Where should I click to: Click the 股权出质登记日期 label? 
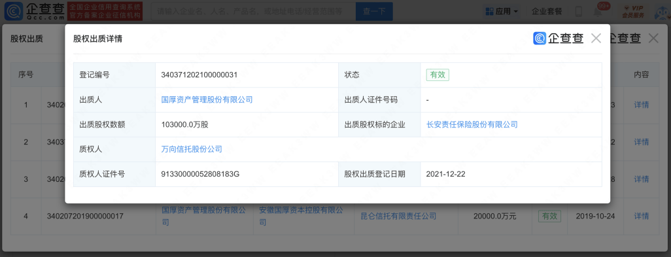point(375,174)
